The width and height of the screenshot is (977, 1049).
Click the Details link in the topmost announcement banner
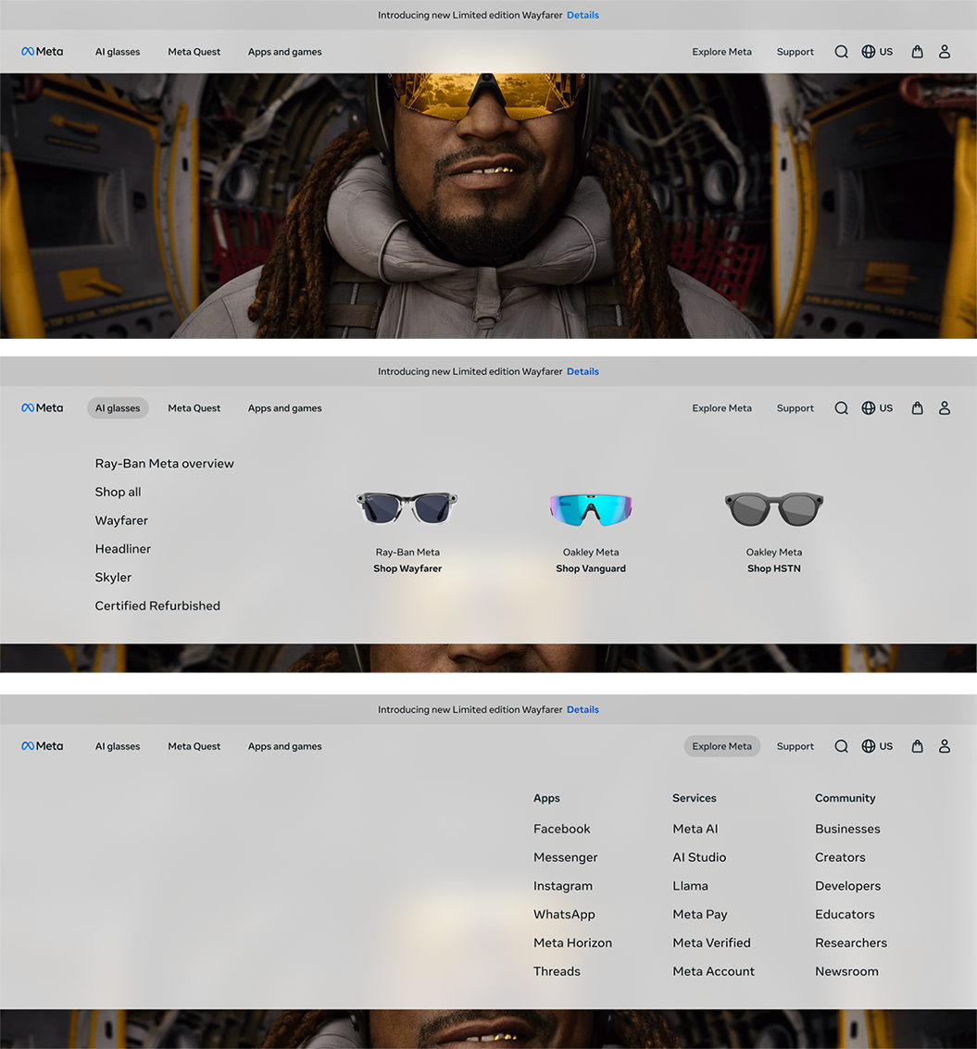(x=582, y=15)
